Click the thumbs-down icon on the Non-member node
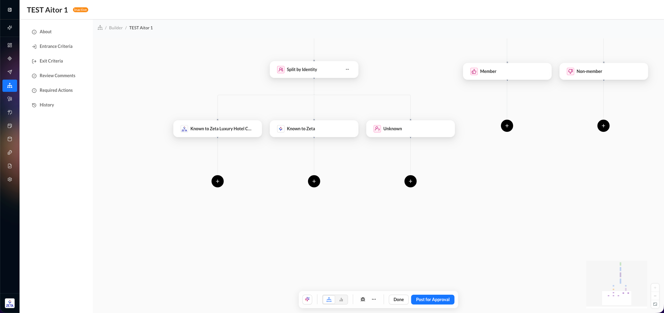Image resolution: width=664 pixels, height=313 pixels. pos(571,71)
